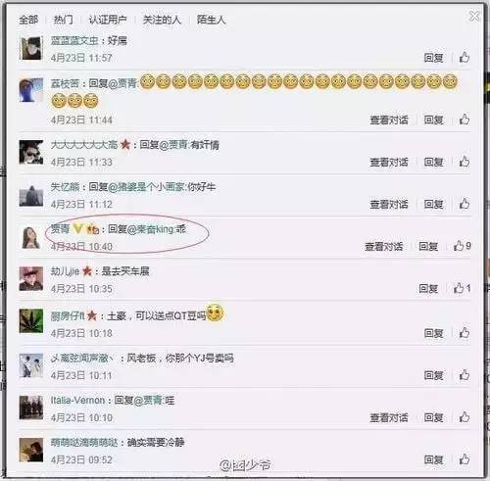Like the 有奸情 comment
The width and height of the screenshot is (490, 481).
pyautogui.click(x=465, y=162)
